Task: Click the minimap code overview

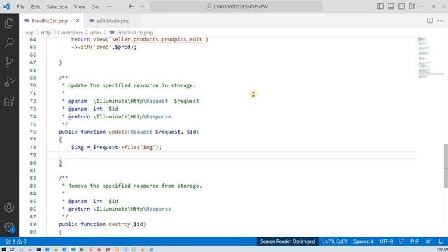Action: (425, 57)
